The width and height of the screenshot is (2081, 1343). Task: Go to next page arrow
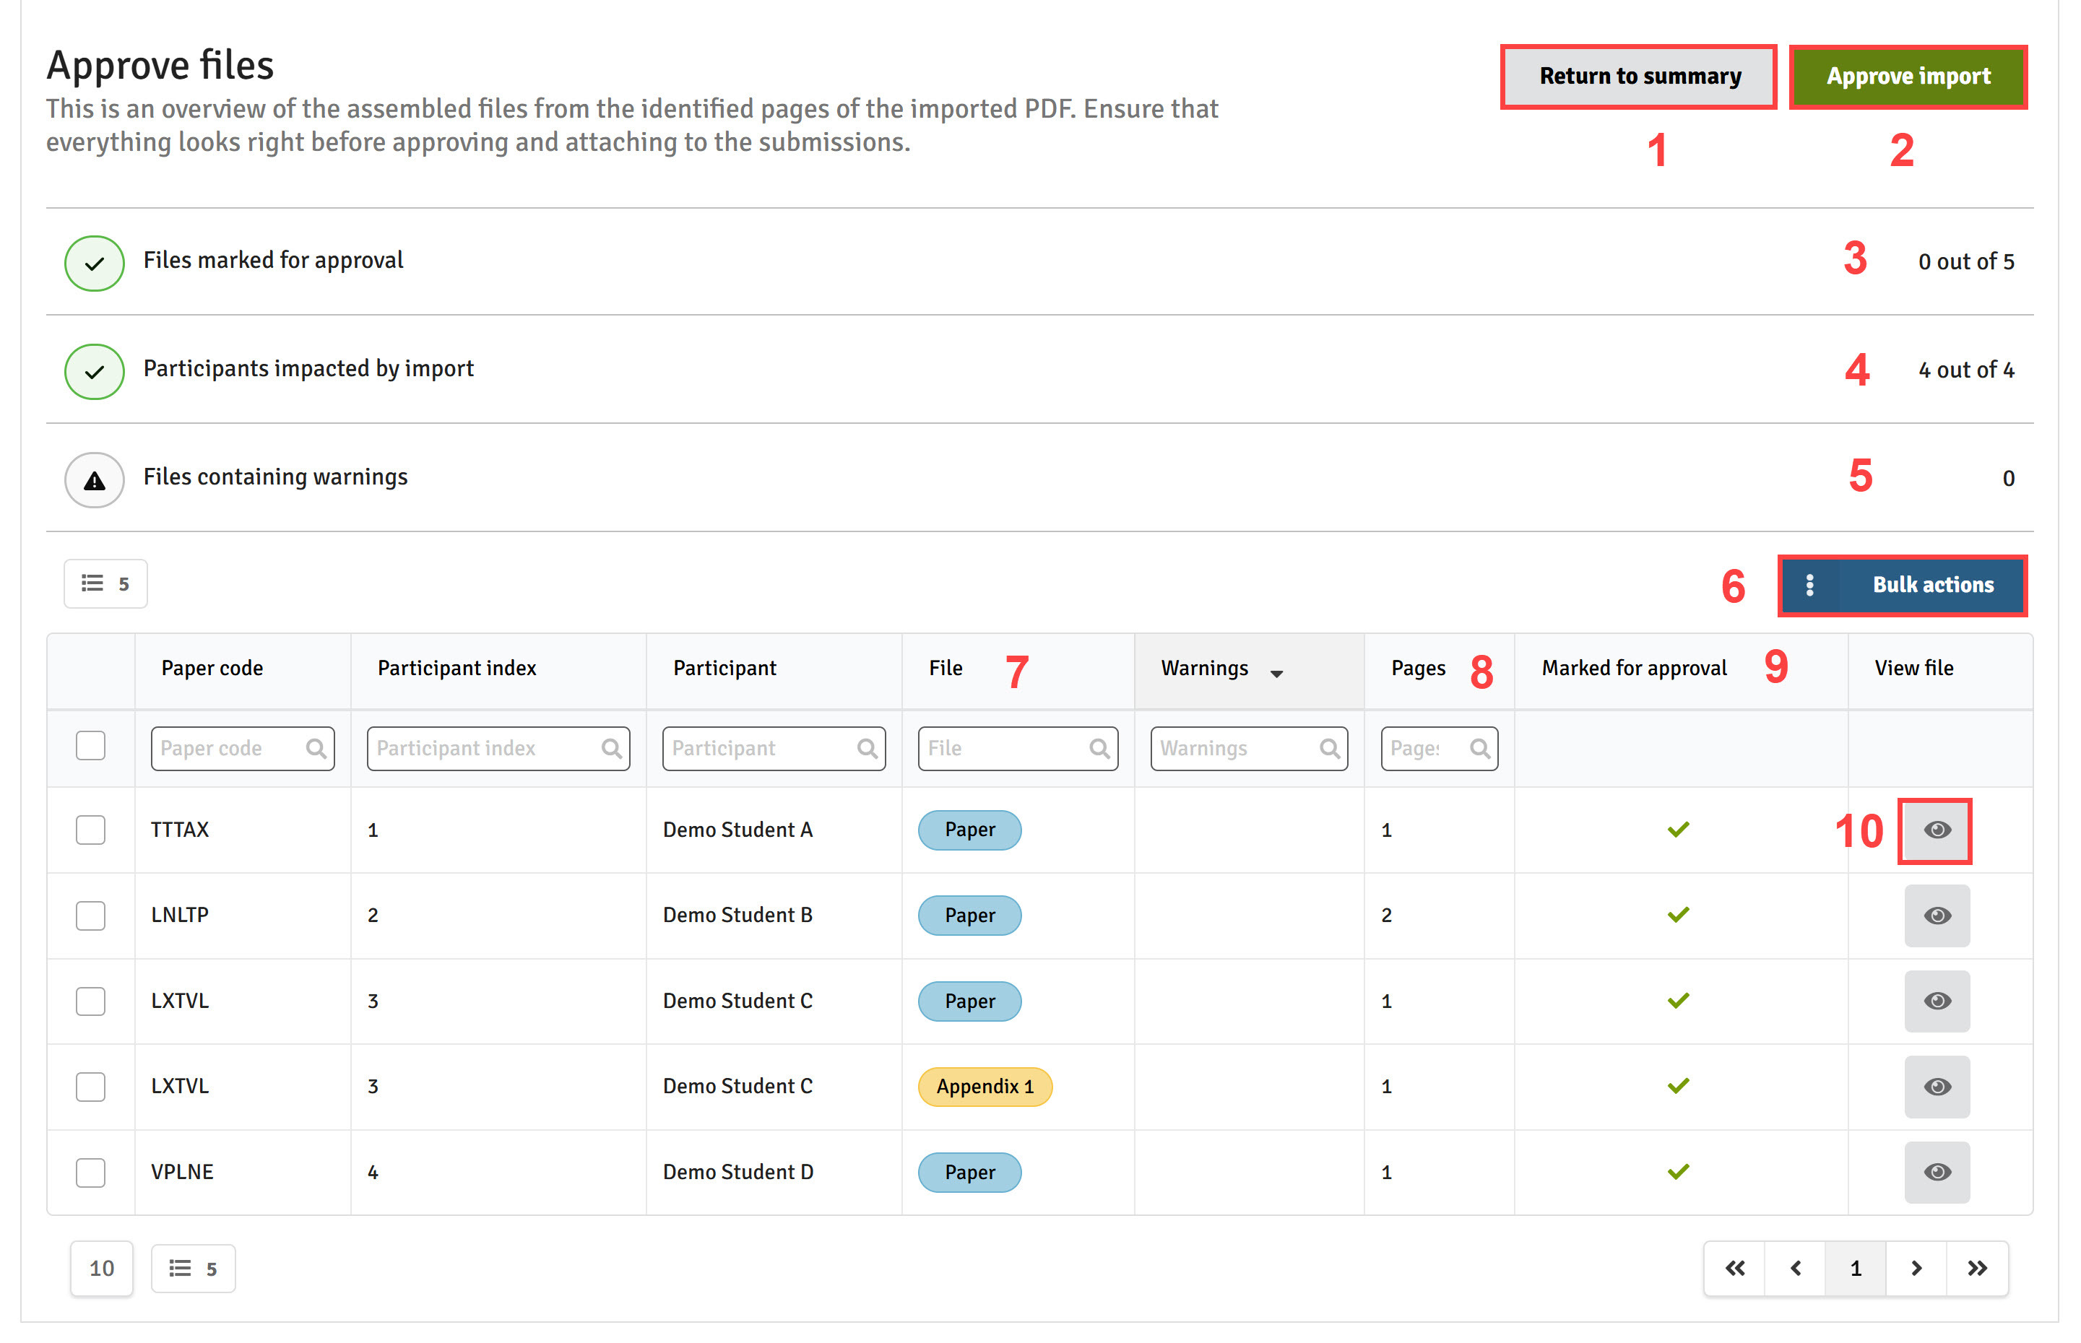[1916, 1268]
